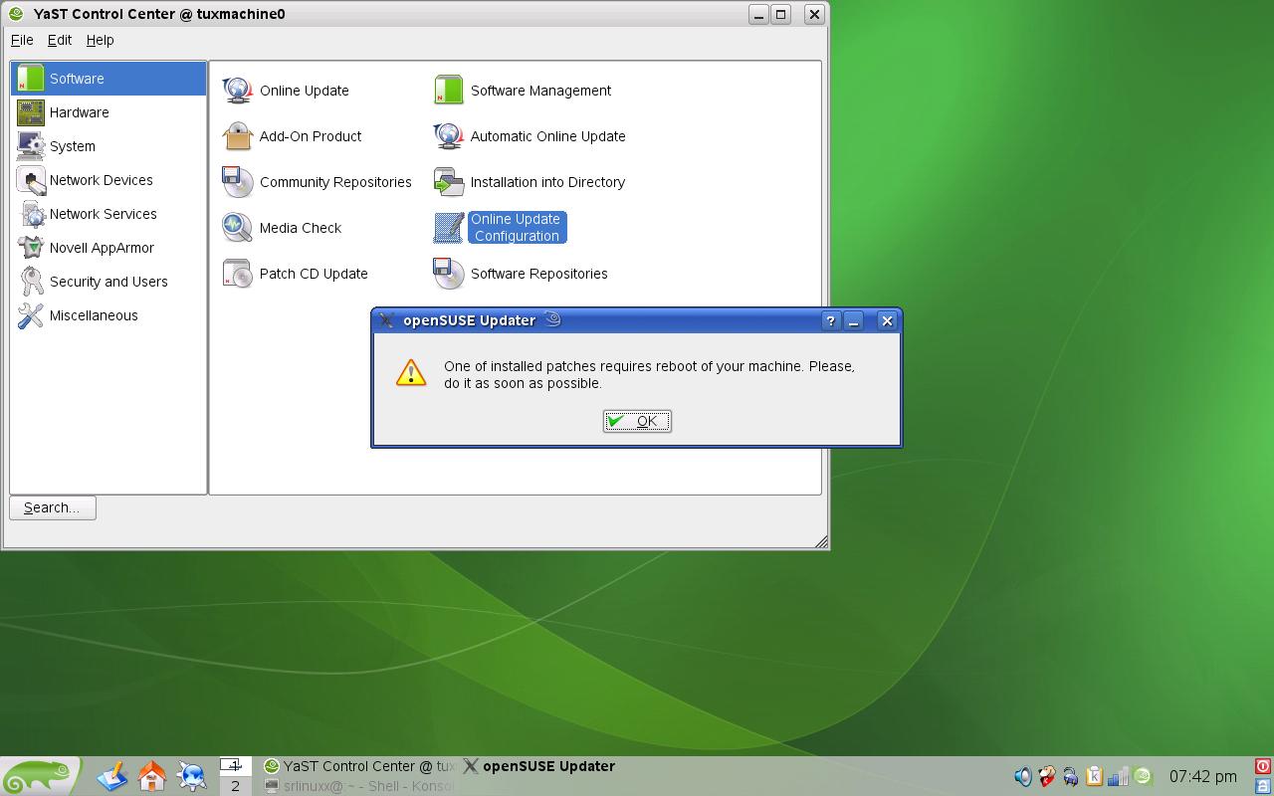Open the red dog tray icon

[1047, 776]
